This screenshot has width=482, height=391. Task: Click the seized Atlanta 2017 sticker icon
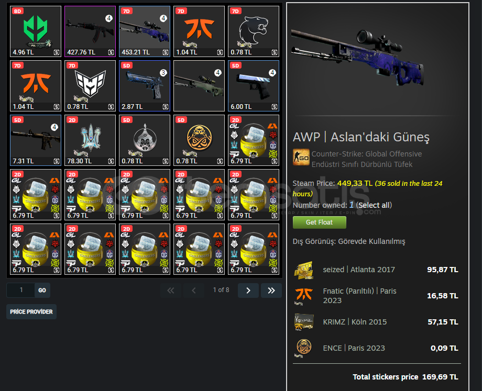click(x=304, y=270)
